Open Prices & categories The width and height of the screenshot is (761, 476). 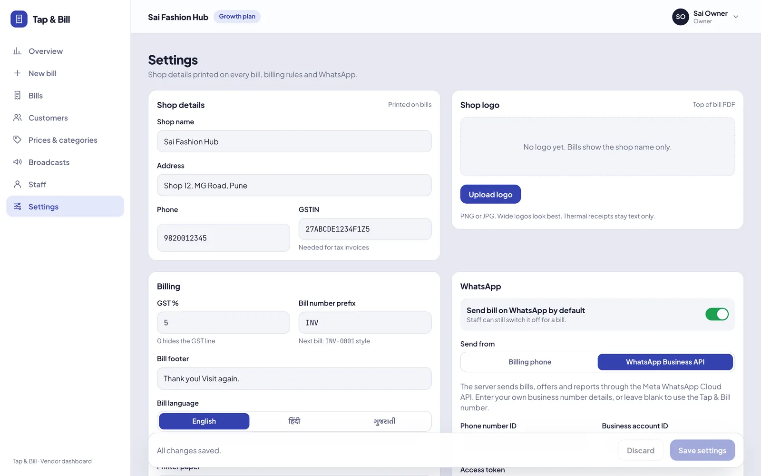(65, 140)
